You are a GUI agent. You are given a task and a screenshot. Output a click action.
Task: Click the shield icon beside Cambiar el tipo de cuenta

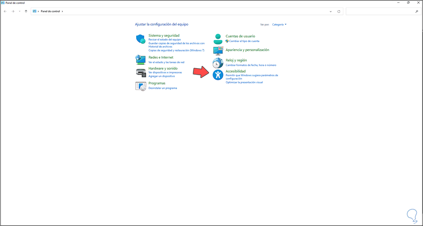pos(227,41)
